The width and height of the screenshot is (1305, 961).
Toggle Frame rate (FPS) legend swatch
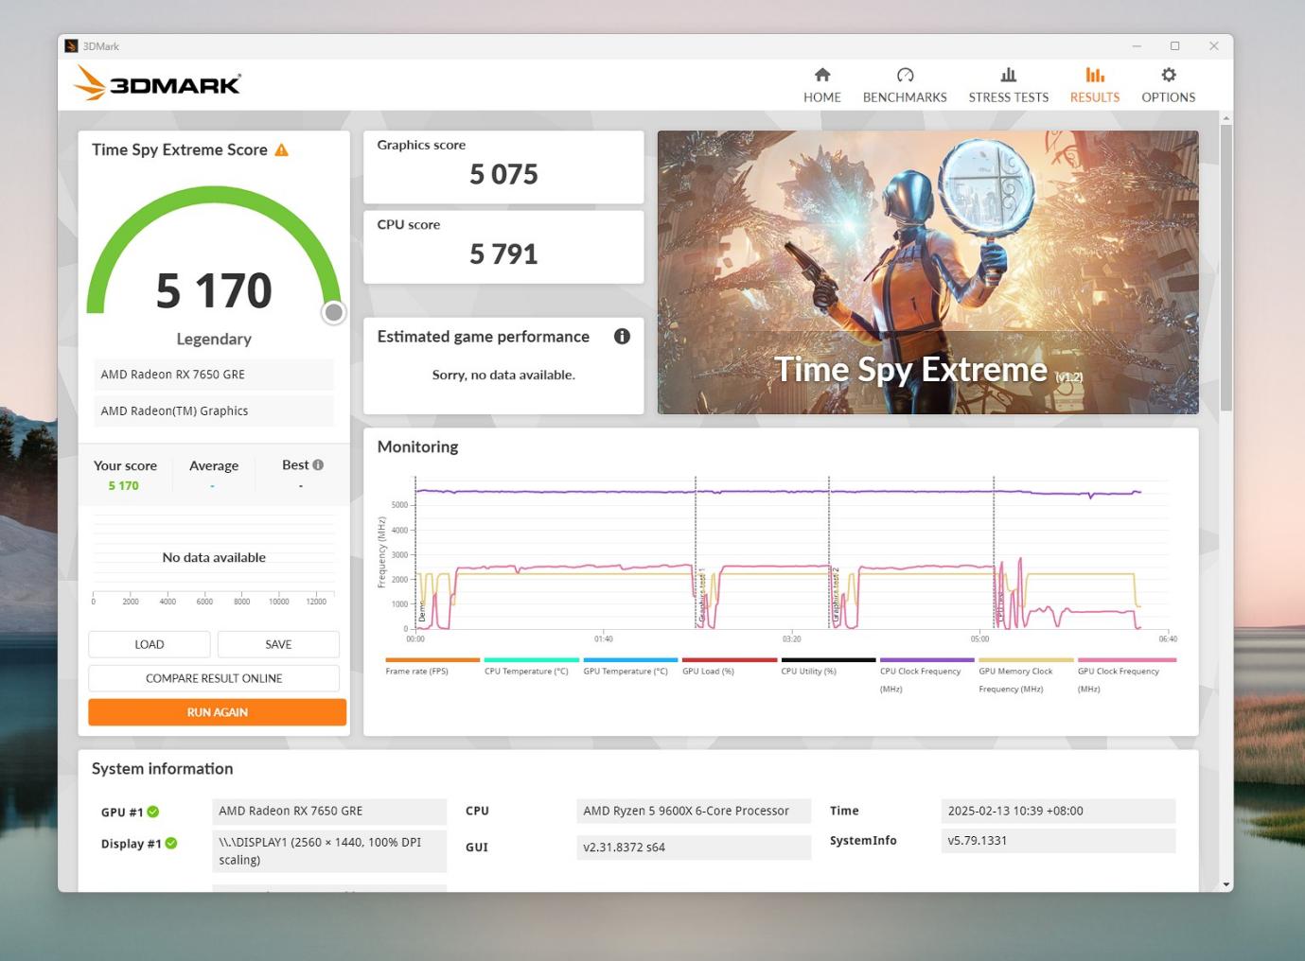pyautogui.click(x=432, y=660)
